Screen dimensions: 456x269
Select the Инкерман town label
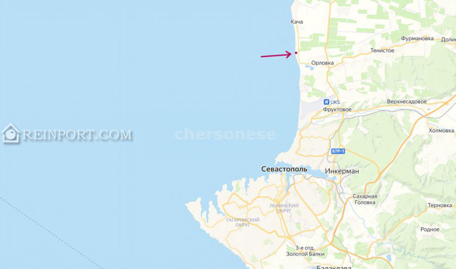(x=342, y=171)
